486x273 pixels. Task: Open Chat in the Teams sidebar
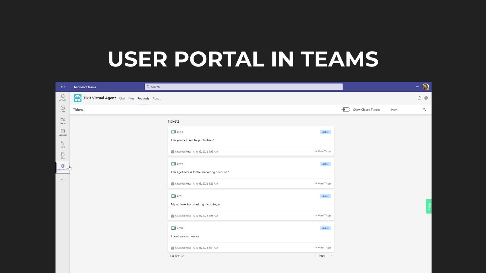pos(63,109)
